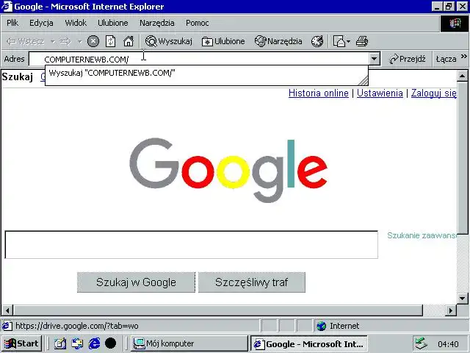This screenshot has height=353, width=470.
Task: Click the disabled Wstecz back button
Action: (x=26, y=41)
